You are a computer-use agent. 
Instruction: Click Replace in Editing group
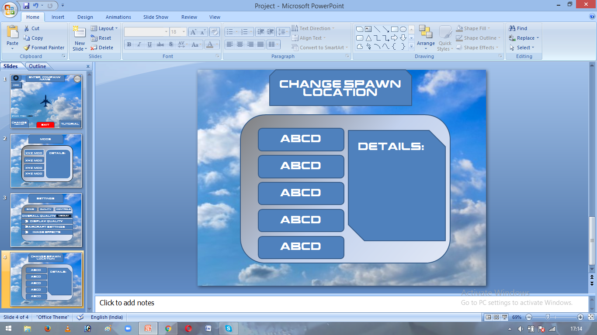(524, 38)
